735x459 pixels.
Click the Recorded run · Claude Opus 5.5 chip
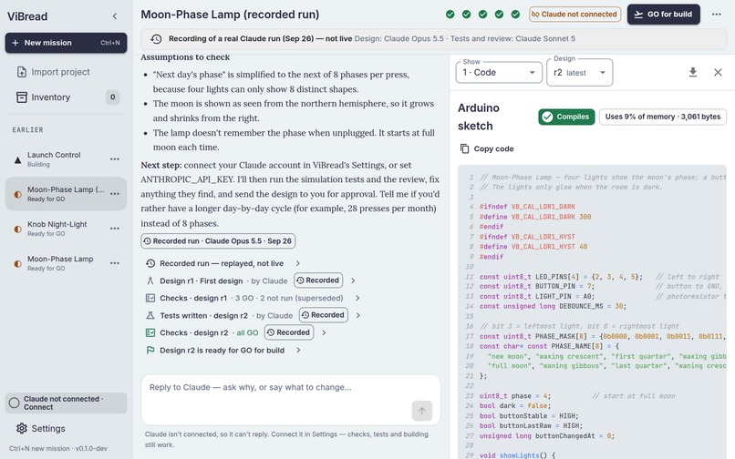point(218,240)
